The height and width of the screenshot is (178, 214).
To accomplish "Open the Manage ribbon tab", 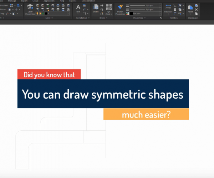I will (12, 1).
